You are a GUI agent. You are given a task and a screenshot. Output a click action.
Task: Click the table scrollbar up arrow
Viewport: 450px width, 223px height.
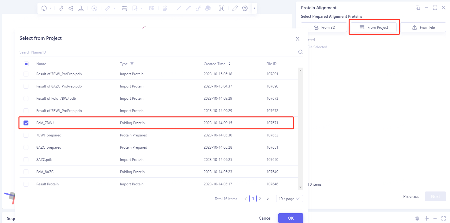301,71
